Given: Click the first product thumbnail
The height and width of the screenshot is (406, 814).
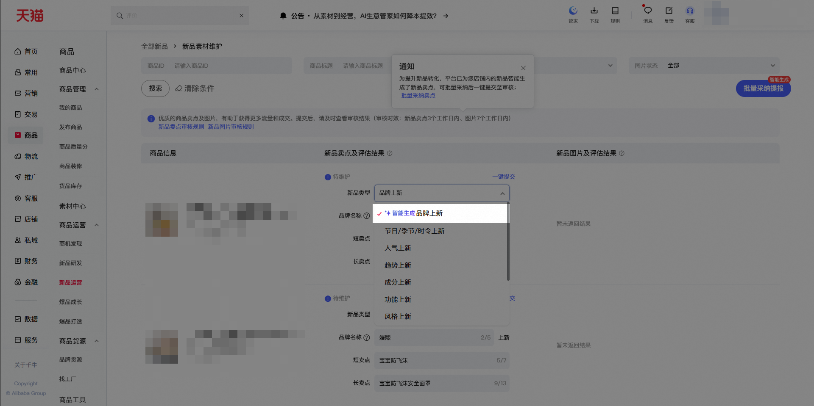Looking at the screenshot, I should click(162, 219).
